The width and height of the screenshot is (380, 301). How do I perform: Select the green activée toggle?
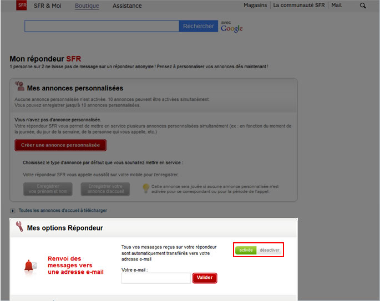tap(246, 250)
